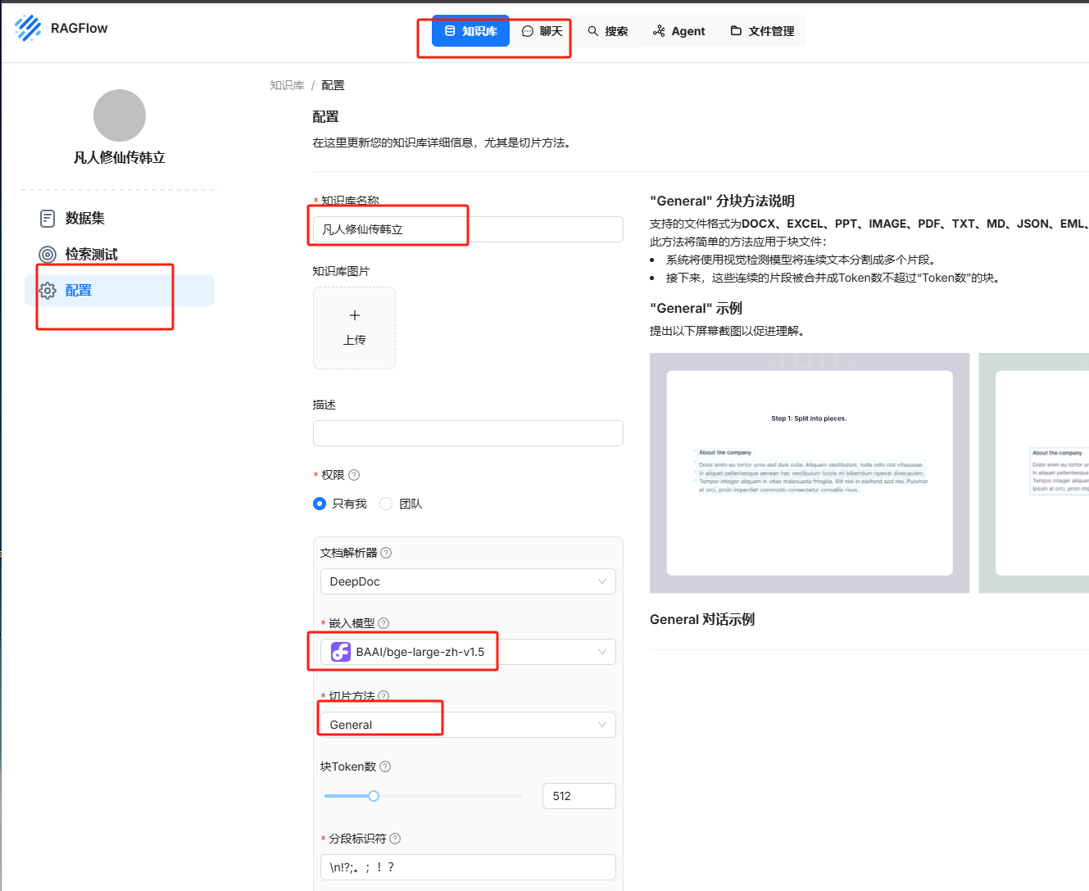Click the help icon next to 嵌入模型

[x=383, y=623]
